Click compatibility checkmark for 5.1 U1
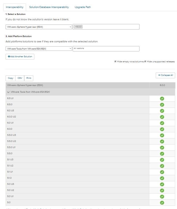Screen dimensions: 177x209 point(162,172)
